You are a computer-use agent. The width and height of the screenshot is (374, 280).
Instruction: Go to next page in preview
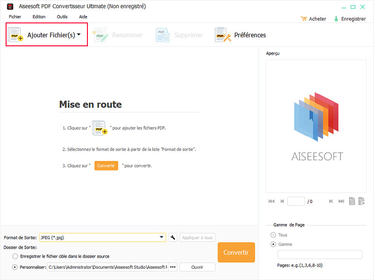pos(331,201)
